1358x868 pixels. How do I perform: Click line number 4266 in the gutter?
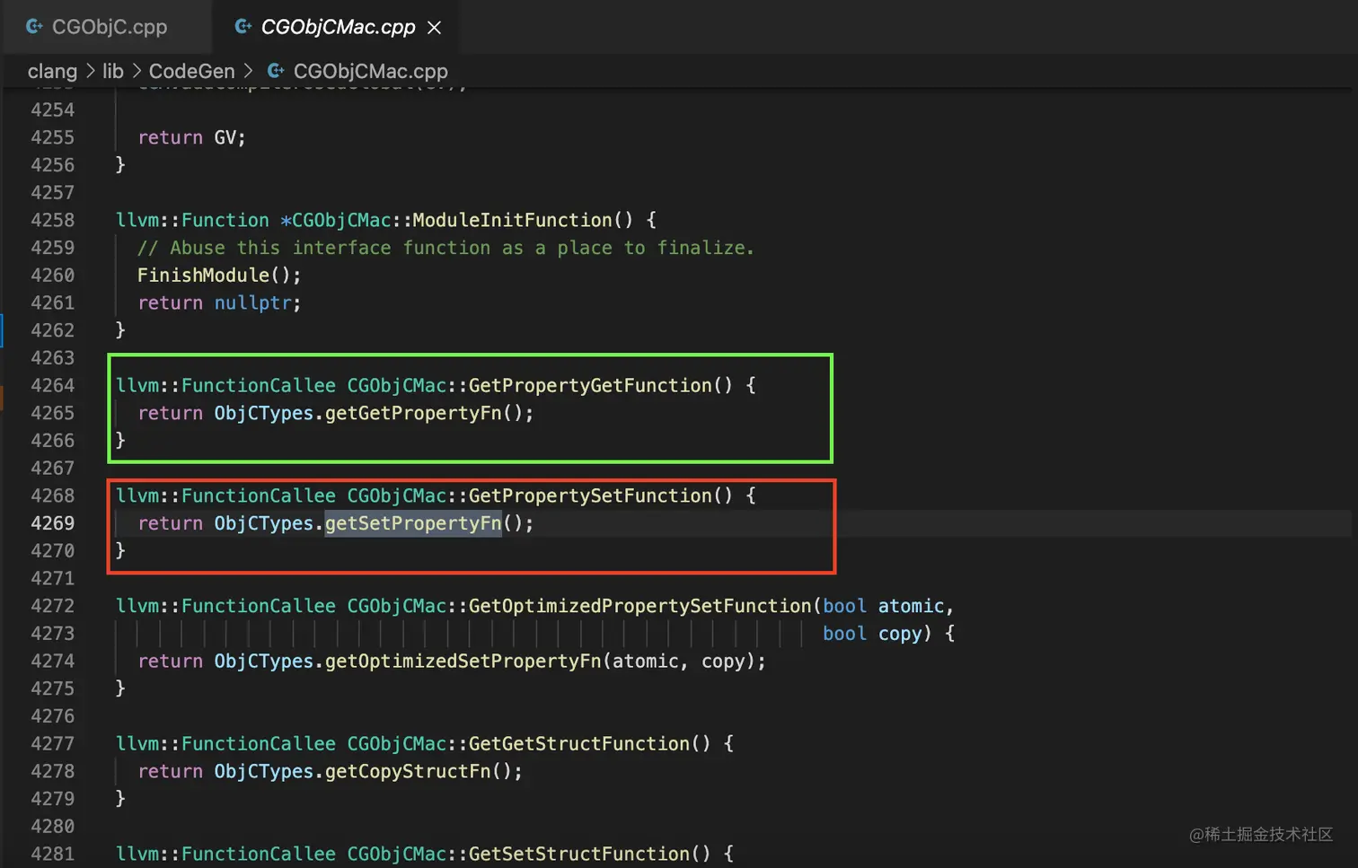[x=53, y=441]
